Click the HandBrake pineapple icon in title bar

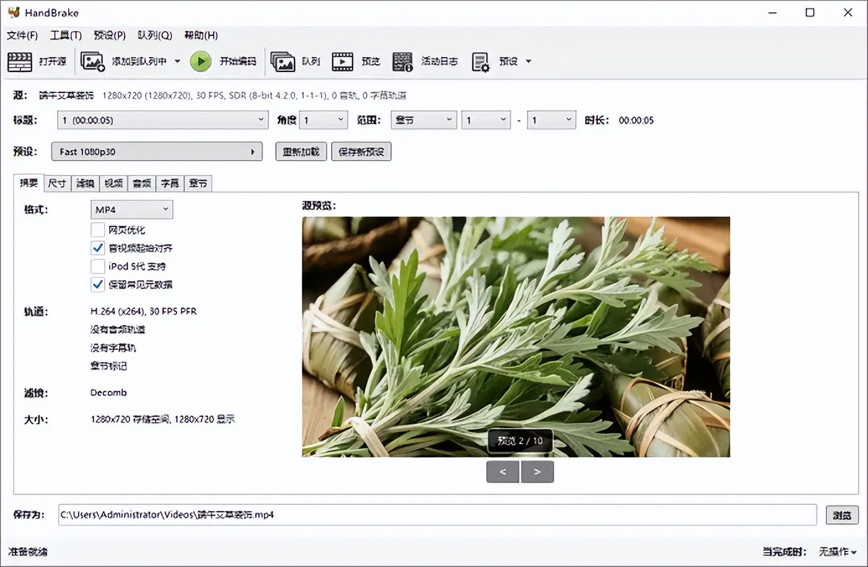click(13, 12)
